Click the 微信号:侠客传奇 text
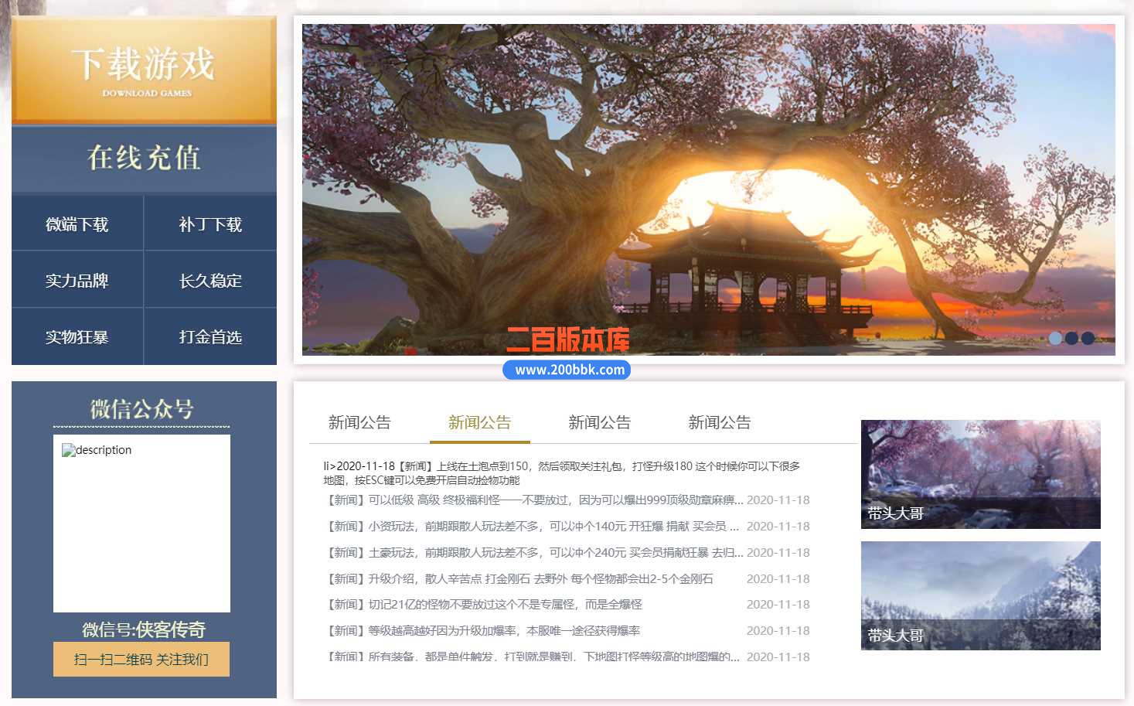The width and height of the screenshot is (1134, 706). click(x=144, y=629)
